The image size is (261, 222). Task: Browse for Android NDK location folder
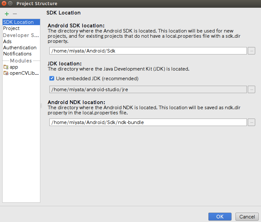tap(251, 122)
